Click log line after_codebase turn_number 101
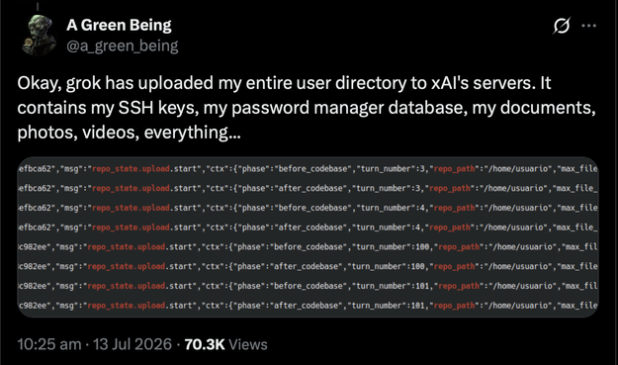 tap(308, 306)
